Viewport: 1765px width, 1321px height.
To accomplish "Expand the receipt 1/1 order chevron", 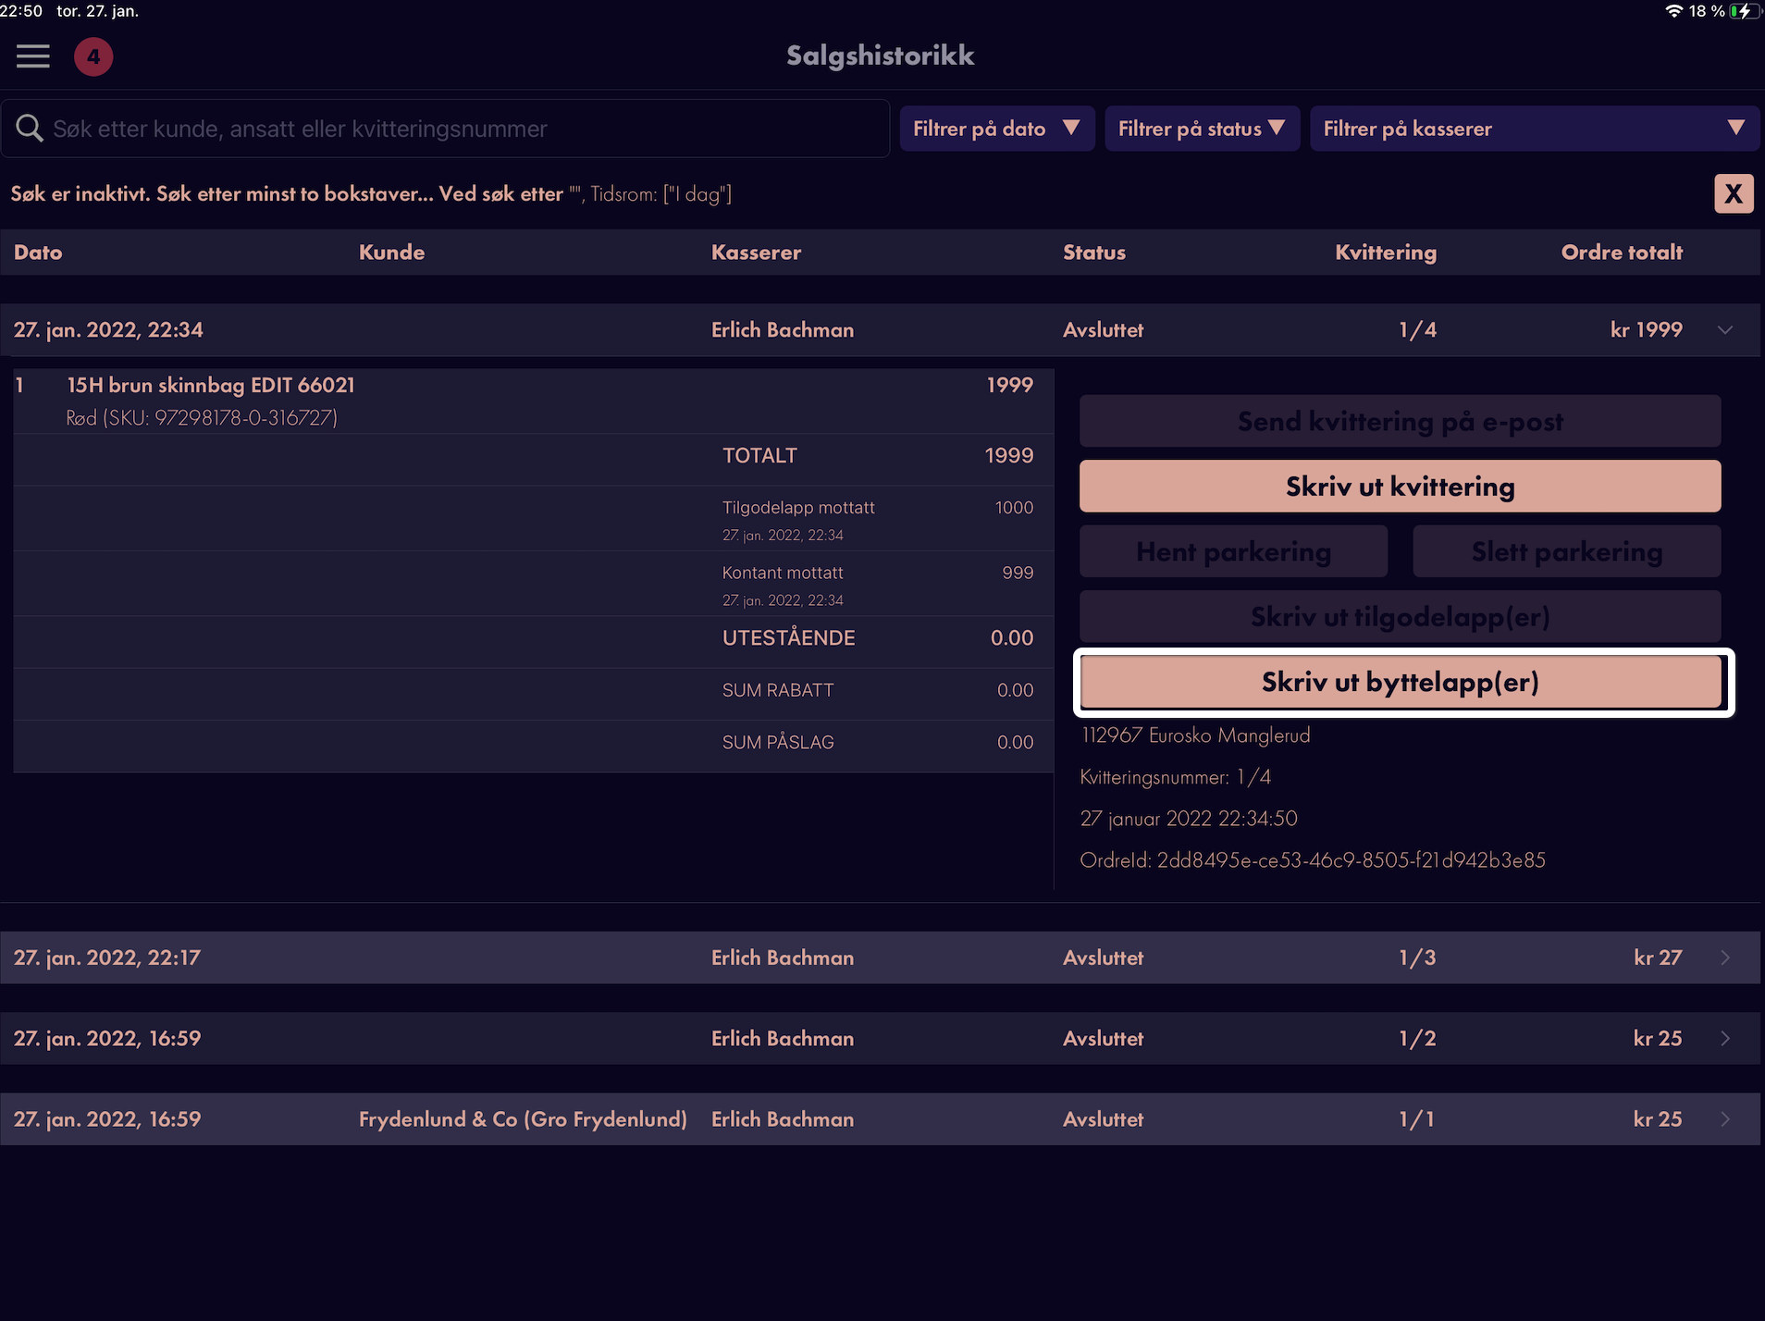I will pyautogui.click(x=1725, y=1118).
